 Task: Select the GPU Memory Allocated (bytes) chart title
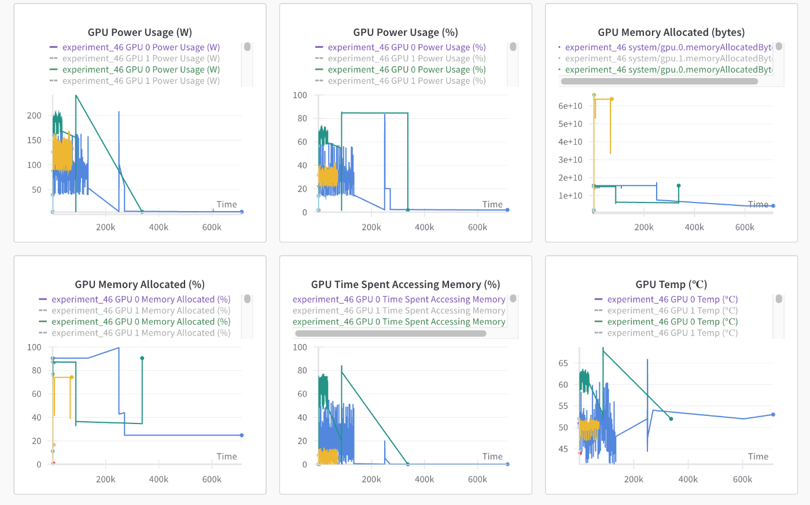[x=671, y=32]
